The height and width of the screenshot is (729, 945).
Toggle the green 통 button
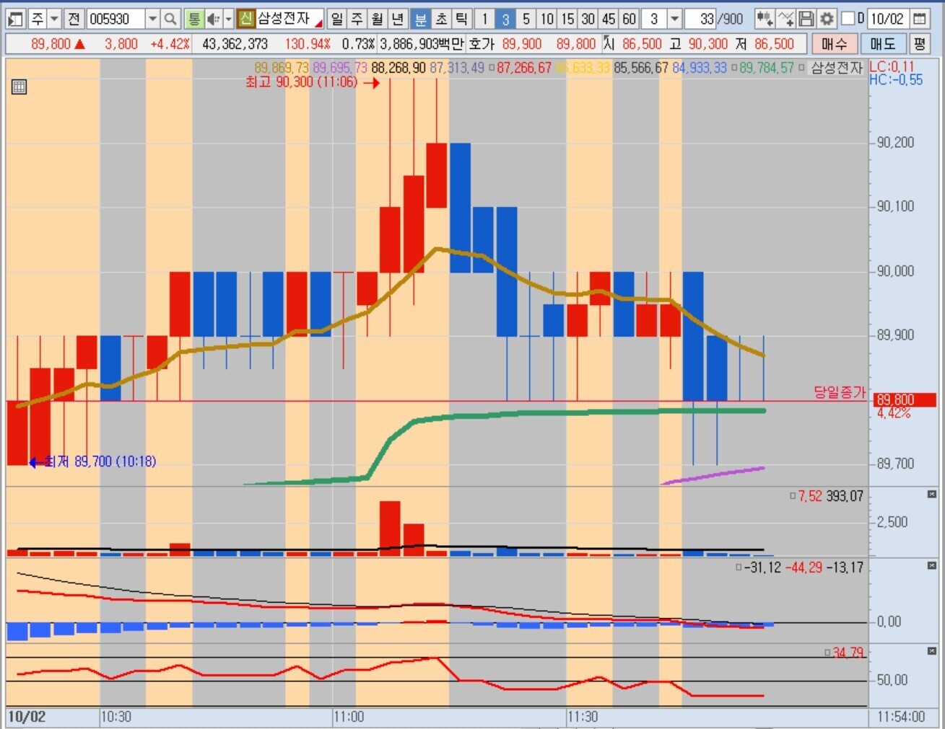[193, 19]
